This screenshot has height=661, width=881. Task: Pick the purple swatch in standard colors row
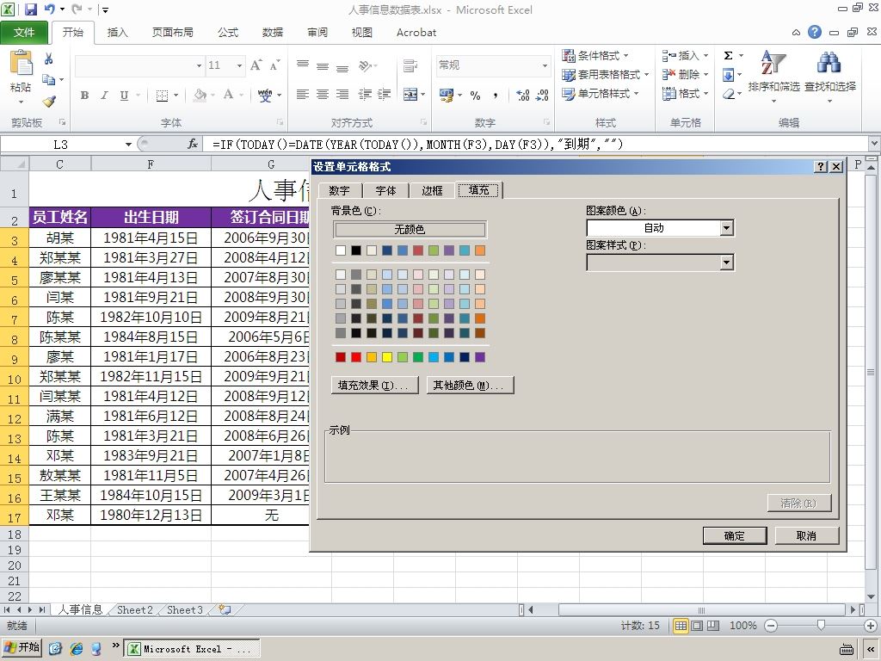point(480,357)
